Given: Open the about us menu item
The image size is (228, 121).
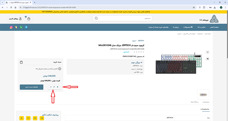Looking at the screenshot, I should point(176,27).
